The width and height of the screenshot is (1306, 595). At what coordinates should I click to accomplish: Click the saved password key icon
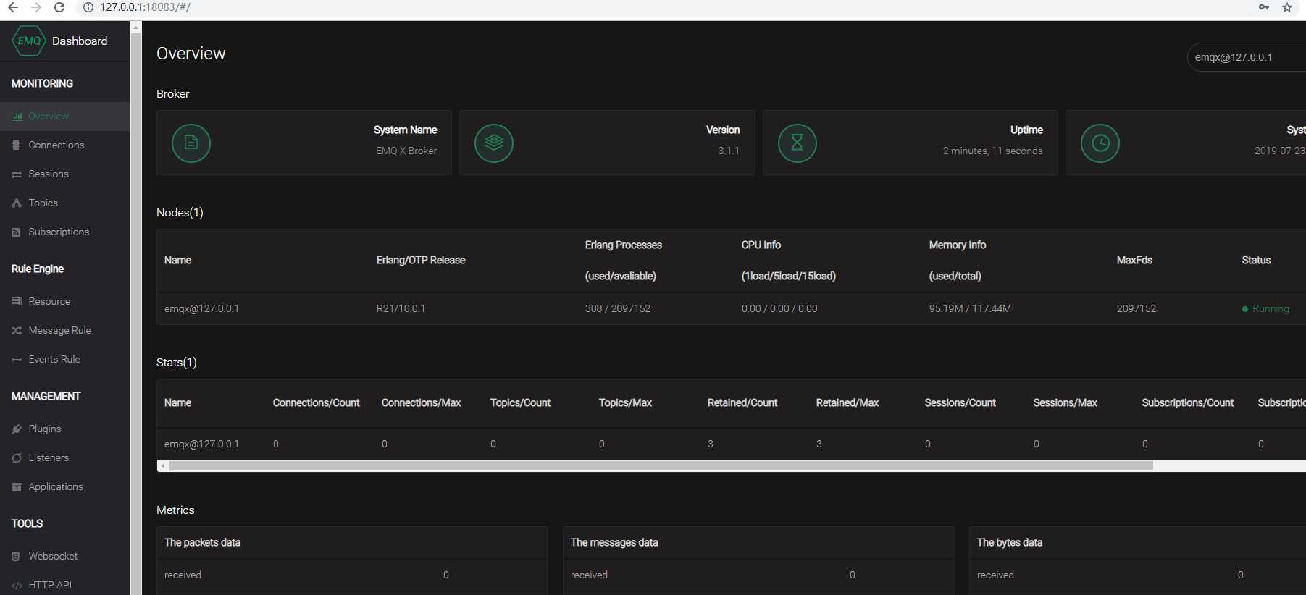tap(1264, 7)
